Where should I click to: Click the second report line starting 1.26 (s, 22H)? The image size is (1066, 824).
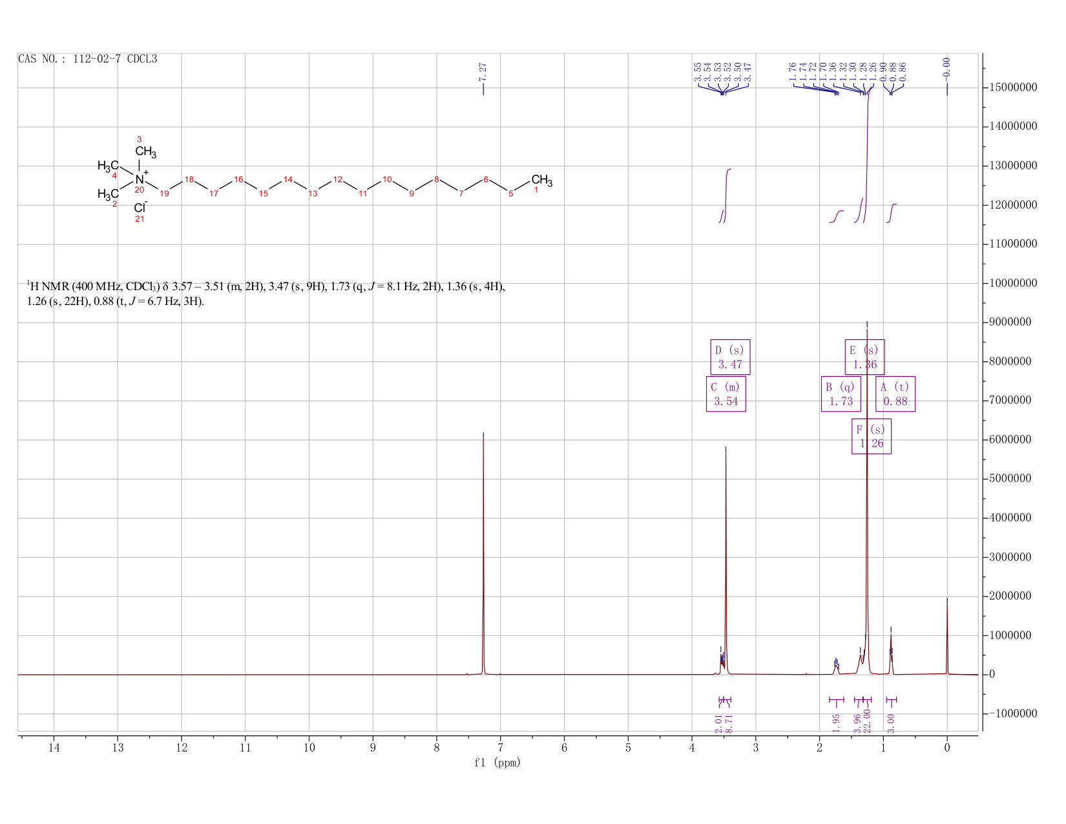pyautogui.click(x=115, y=301)
